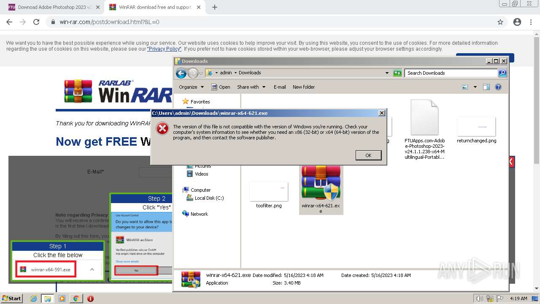The height and width of the screenshot is (304, 540).
Task: Close the winrar-x64-621.exe error dialog
Action: click(381, 113)
